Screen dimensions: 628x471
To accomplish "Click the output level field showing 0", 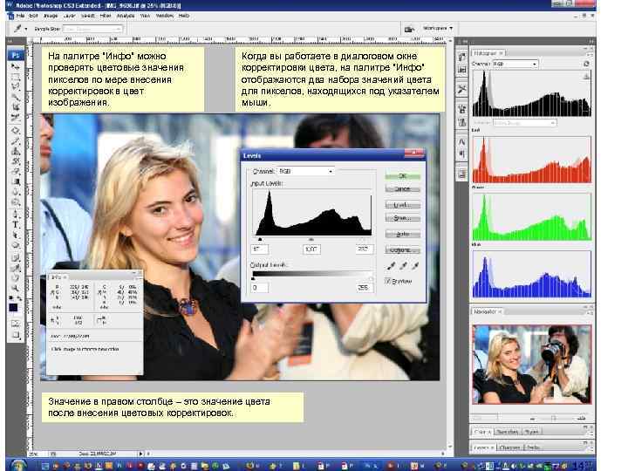I will point(260,288).
